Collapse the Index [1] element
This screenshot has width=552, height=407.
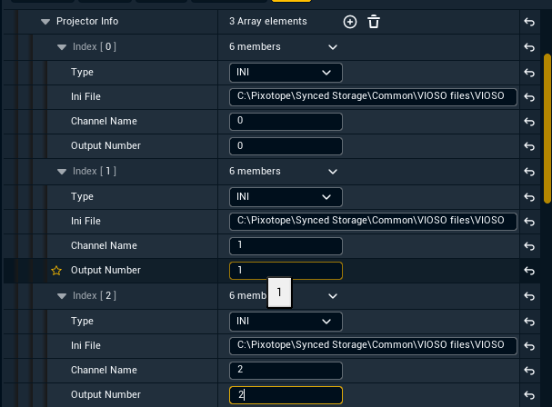pyautogui.click(x=62, y=171)
